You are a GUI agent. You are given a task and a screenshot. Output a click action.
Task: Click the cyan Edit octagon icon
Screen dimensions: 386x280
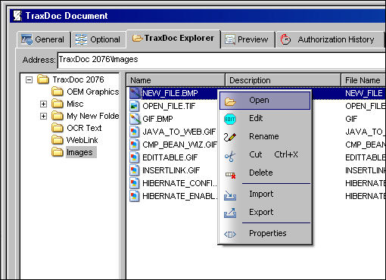[230, 119]
